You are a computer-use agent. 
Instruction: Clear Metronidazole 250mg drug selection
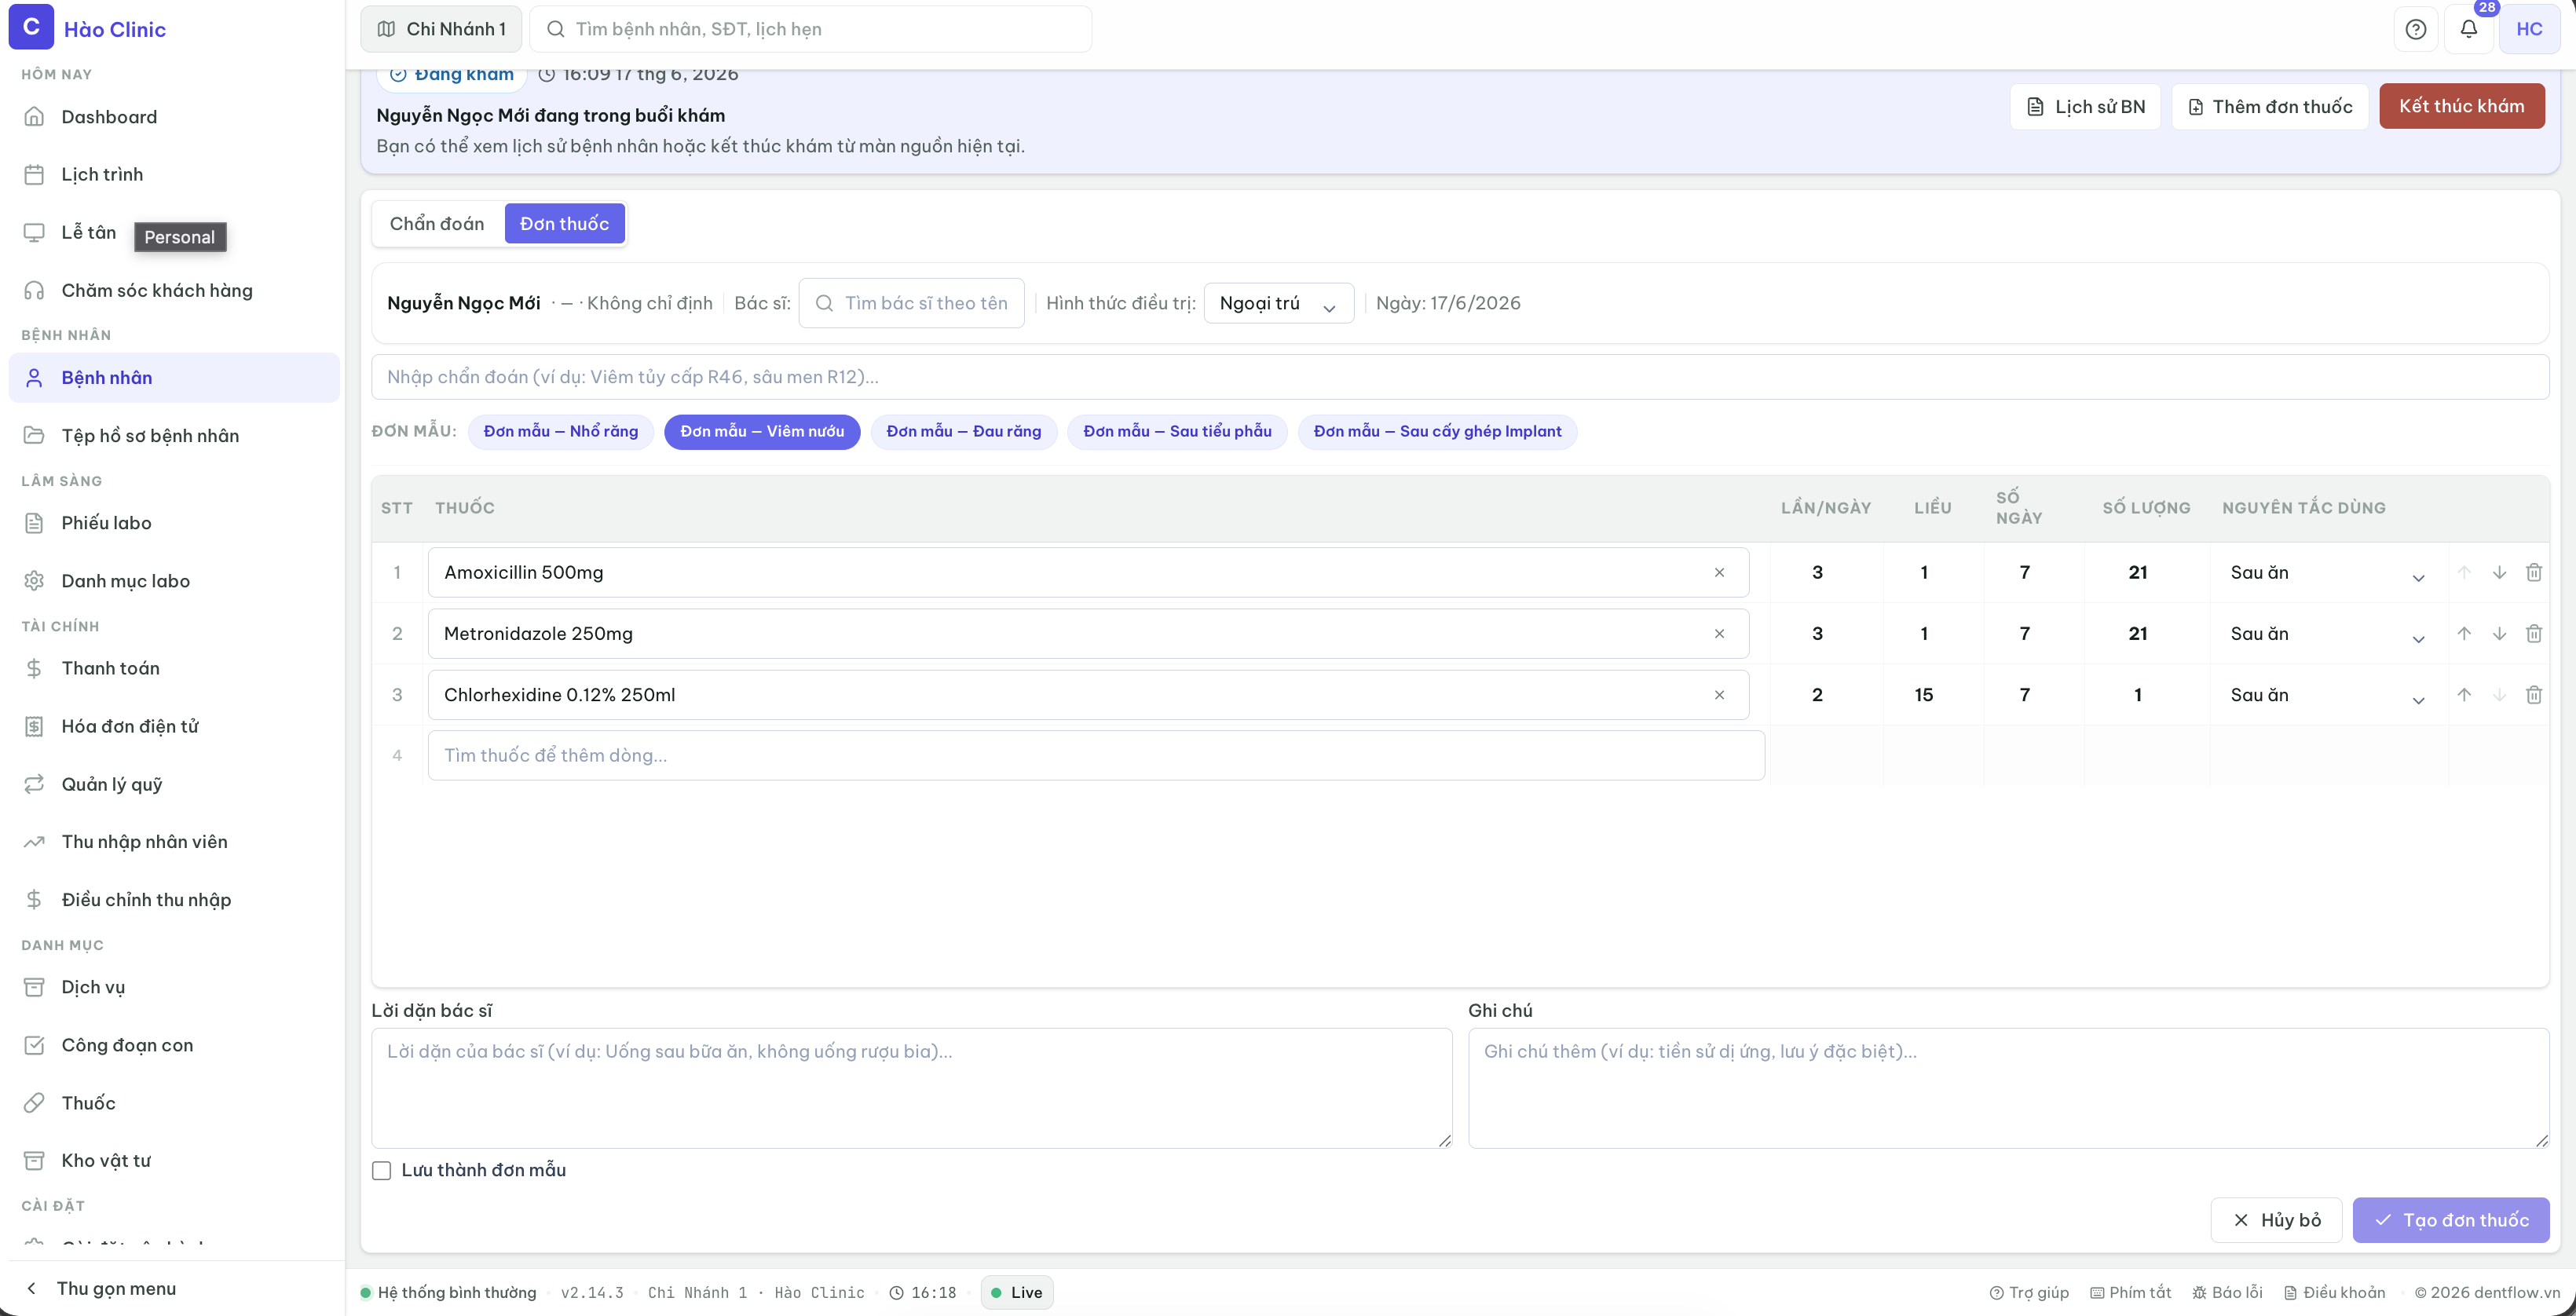[x=1719, y=634]
